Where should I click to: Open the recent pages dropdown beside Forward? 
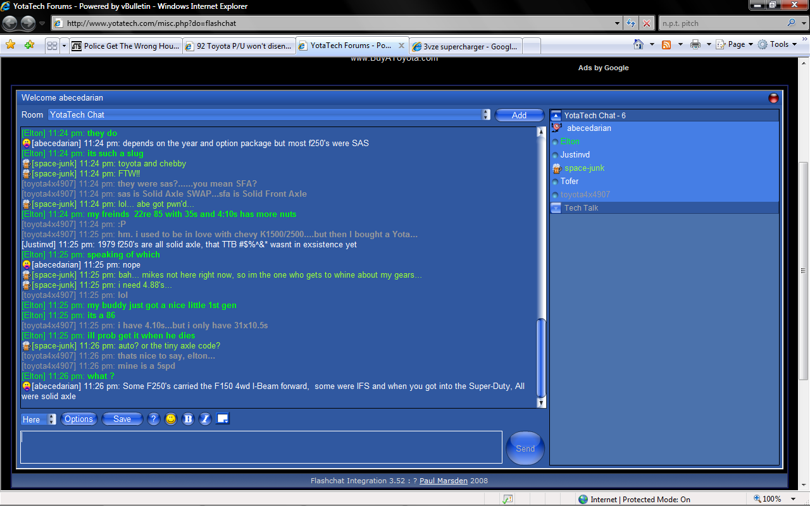point(42,23)
